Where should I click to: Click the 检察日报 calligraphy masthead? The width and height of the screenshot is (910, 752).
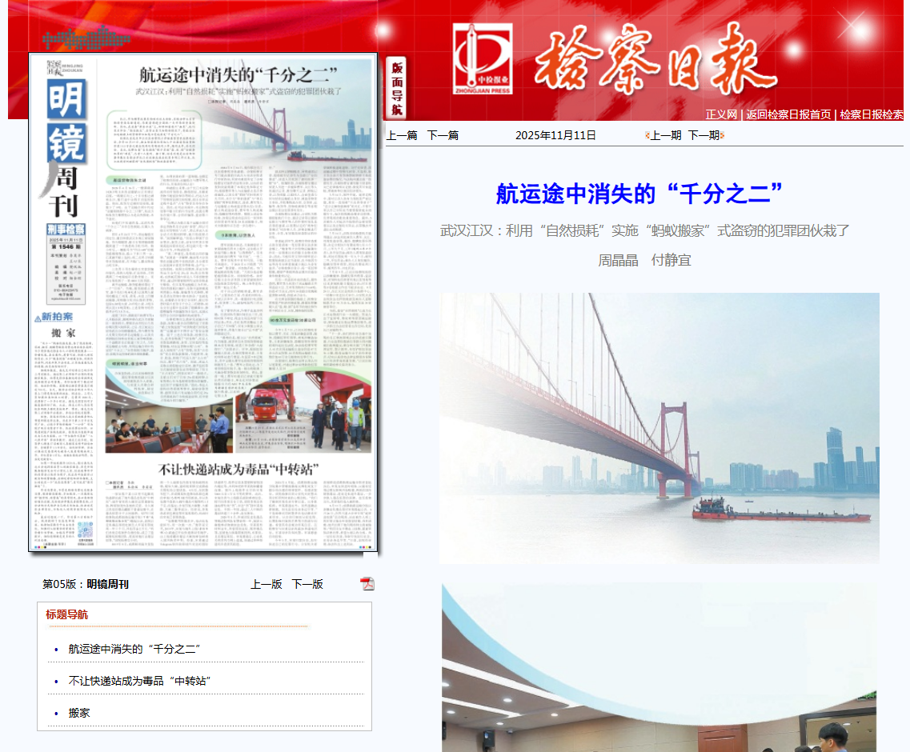[x=654, y=56]
